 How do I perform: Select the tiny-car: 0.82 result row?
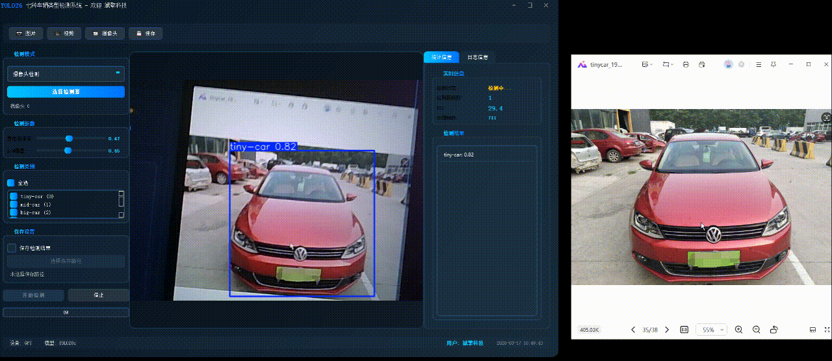click(487, 155)
